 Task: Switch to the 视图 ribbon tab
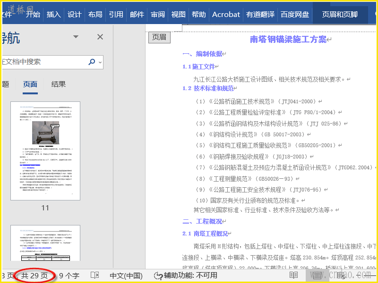(179, 15)
